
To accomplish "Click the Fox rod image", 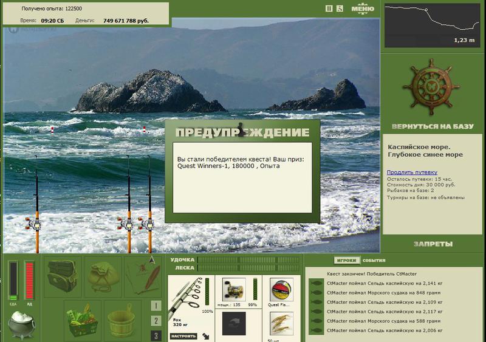I will pyautogui.click(x=186, y=297).
